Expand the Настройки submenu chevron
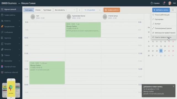This screenshot has height=99, width=177. point(19,61)
